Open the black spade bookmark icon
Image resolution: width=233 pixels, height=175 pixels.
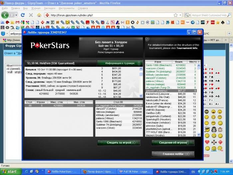[x=223, y=22]
